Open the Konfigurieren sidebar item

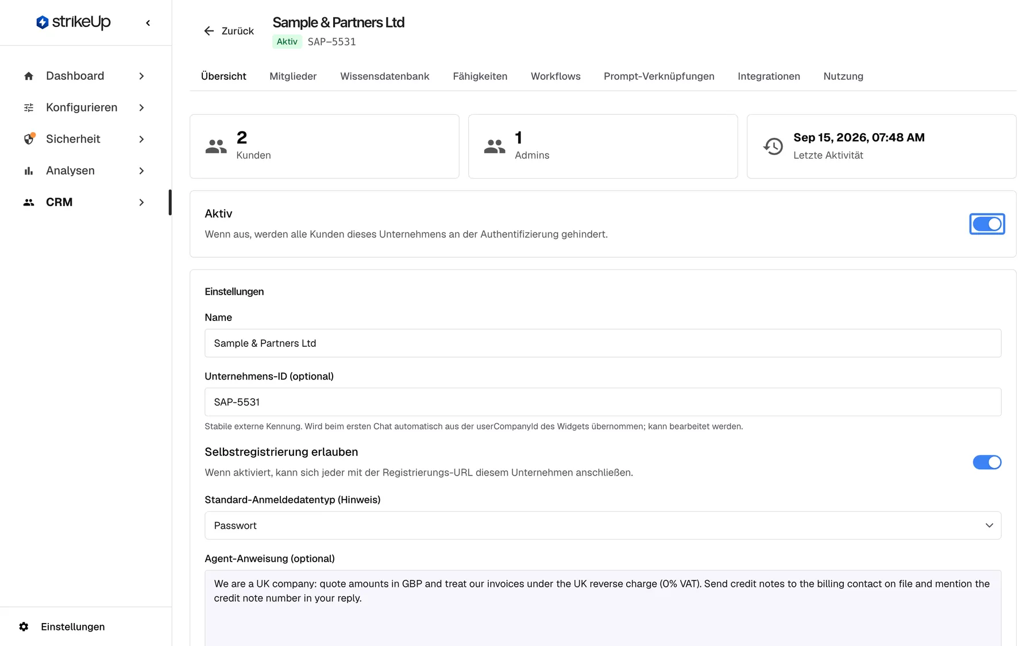point(86,107)
